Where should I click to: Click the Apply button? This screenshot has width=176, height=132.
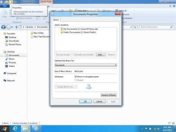coord(113,102)
